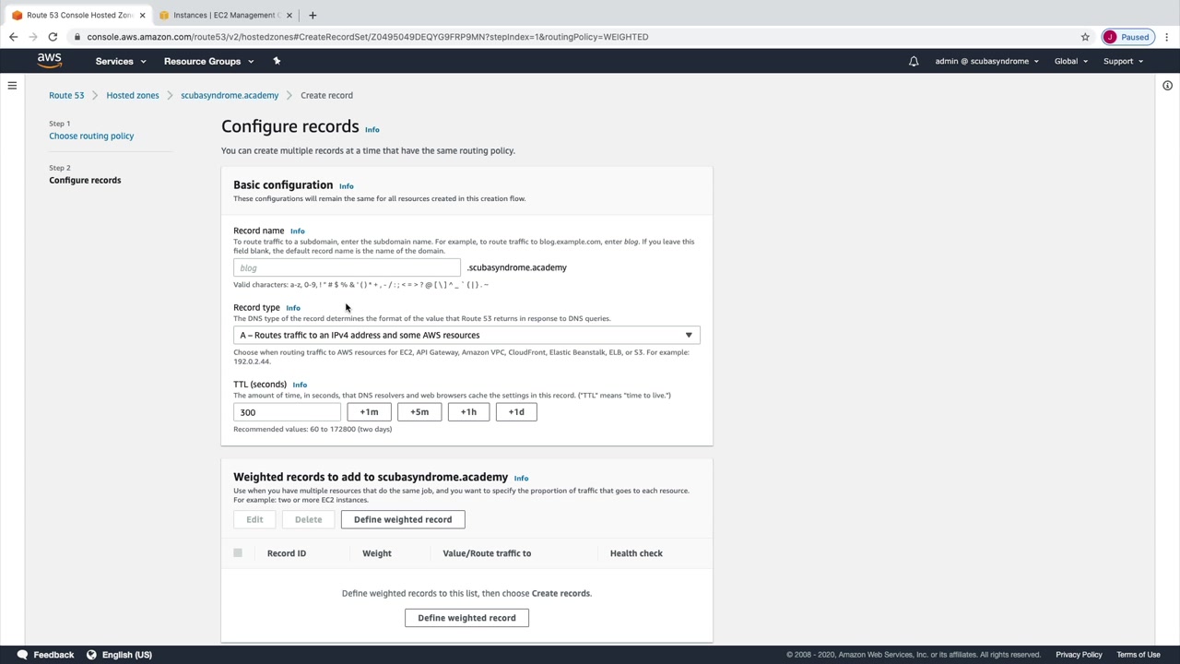1180x664 pixels.
Task: Click the browser back arrow
Action: tap(14, 37)
